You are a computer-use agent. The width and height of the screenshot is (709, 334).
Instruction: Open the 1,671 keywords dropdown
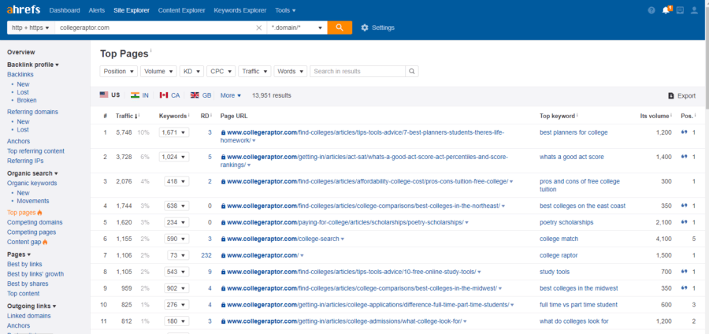[x=174, y=132]
